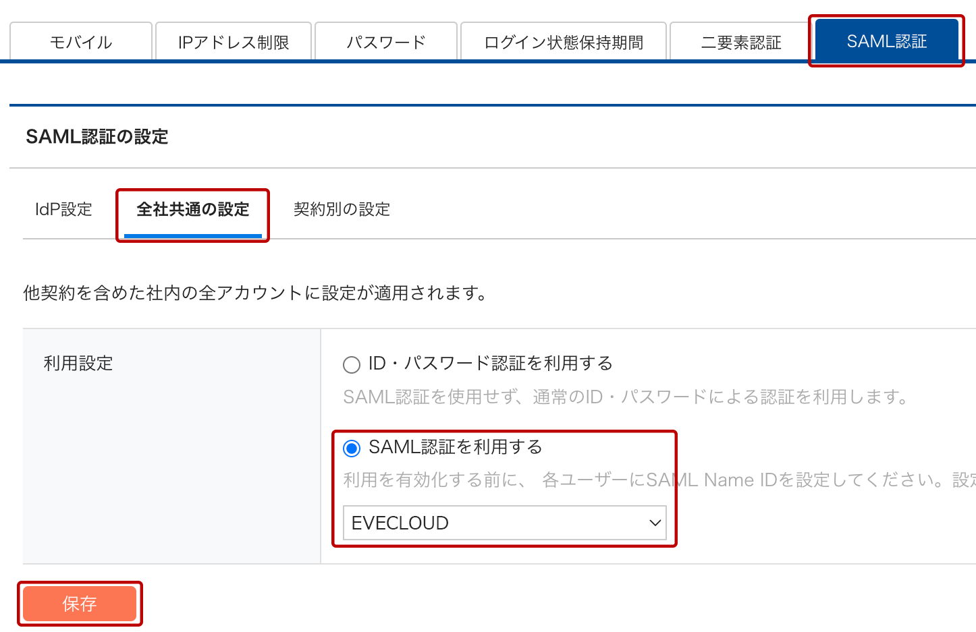Switch to the IPアドレス制限 tab
Viewport: 976px width, 632px height.
click(234, 42)
